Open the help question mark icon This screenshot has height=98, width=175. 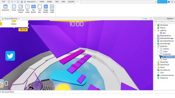[169, 2]
